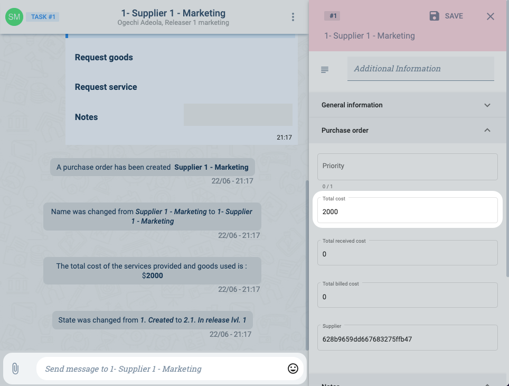Click the 0 / 1 character counter

327,186
